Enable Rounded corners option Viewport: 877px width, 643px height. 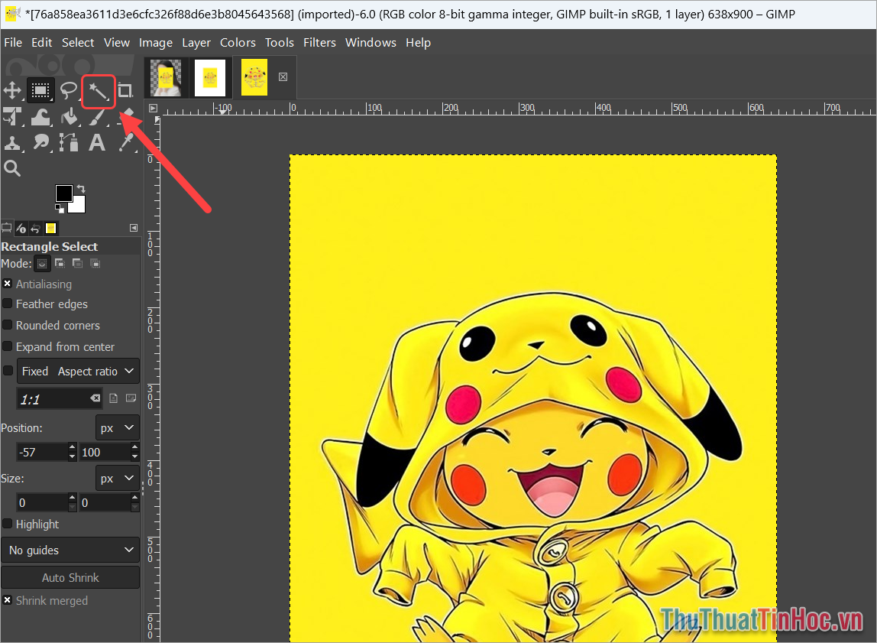point(8,325)
